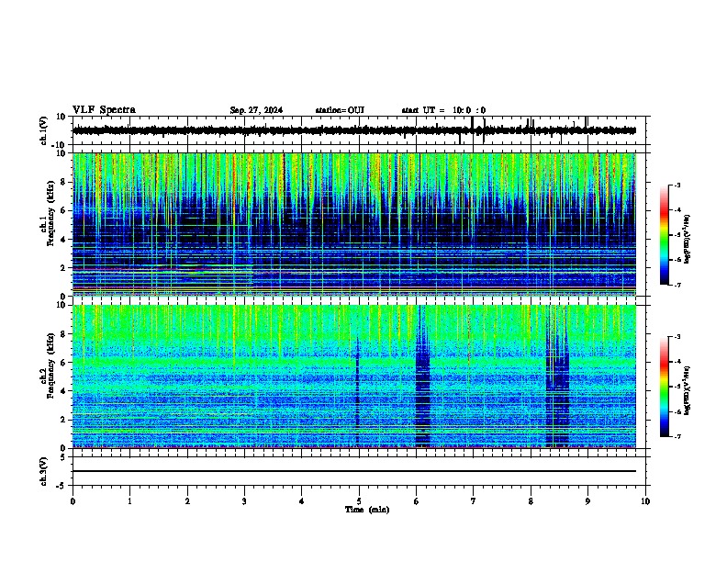The image size is (727, 562).
Task: Click time axis tick label "0"
Action: 73,501
